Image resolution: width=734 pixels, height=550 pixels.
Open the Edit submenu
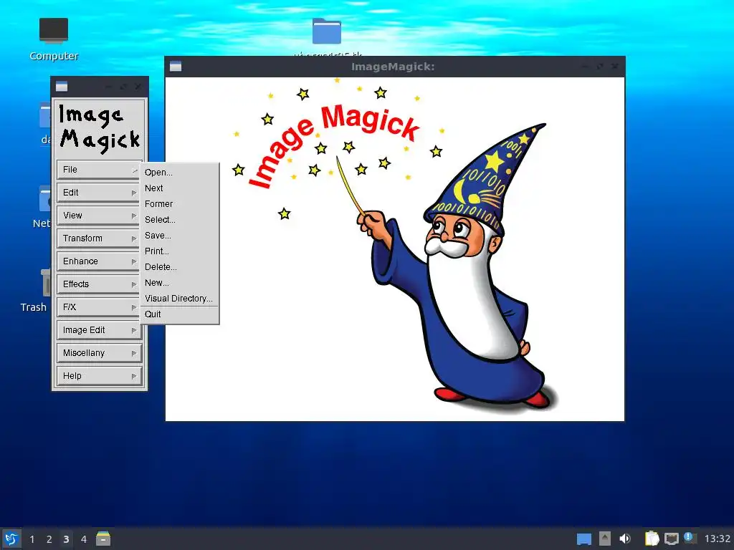(x=99, y=193)
